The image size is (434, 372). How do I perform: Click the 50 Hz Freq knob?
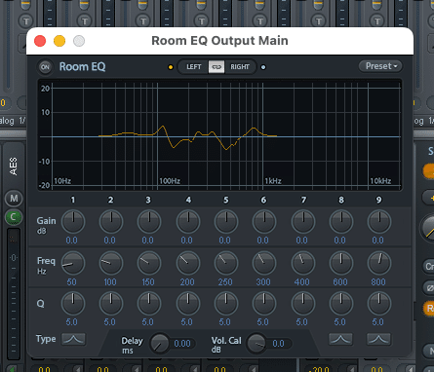[73, 263]
